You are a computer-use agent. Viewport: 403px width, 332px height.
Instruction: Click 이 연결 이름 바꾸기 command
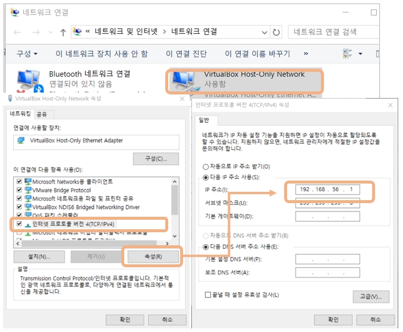click(x=257, y=53)
